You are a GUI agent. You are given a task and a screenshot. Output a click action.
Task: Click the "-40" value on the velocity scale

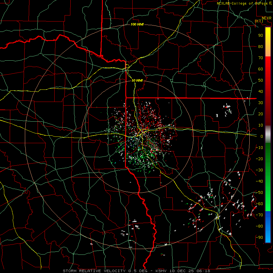tap(259, 181)
